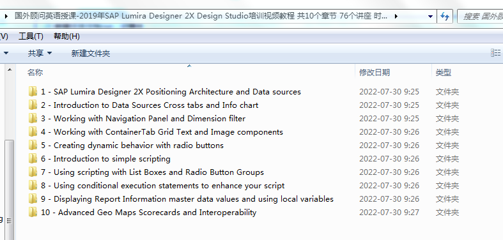Select "2 - Introduction to Data Sources Cross tabs and Info chart"
The image size is (503, 240).
click(150, 105)
